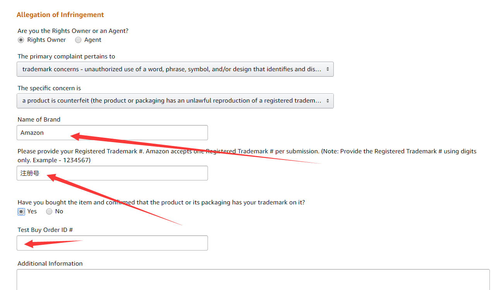The image size is (491, 290).
Task: Click the "The primary complaint pertains to" label
Action: pyautogui.click(x=66, y=56)
